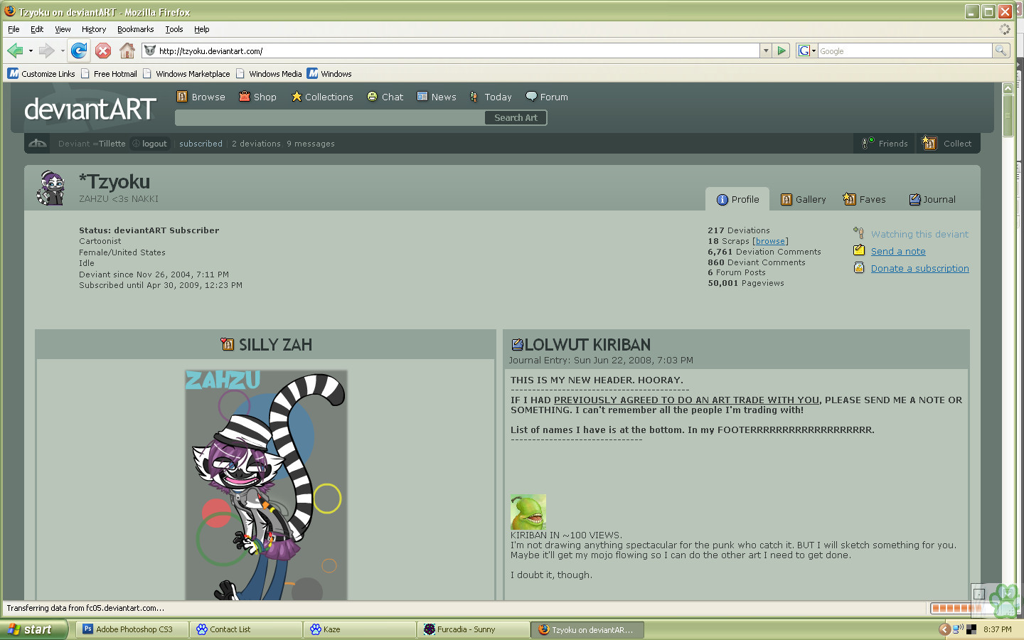Switch to the Journal tab
The width and height of the screenshot is (1024, 640).
[x=932, y=199]
